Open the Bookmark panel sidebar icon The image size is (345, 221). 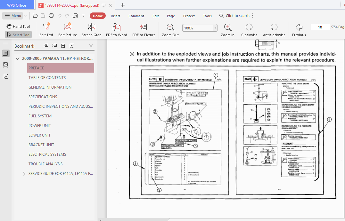(5, 53)
